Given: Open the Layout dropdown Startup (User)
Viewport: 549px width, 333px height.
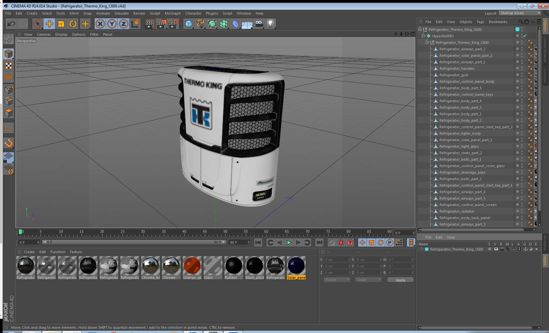Looking at the screenshot, I should [x=520, y=13].
